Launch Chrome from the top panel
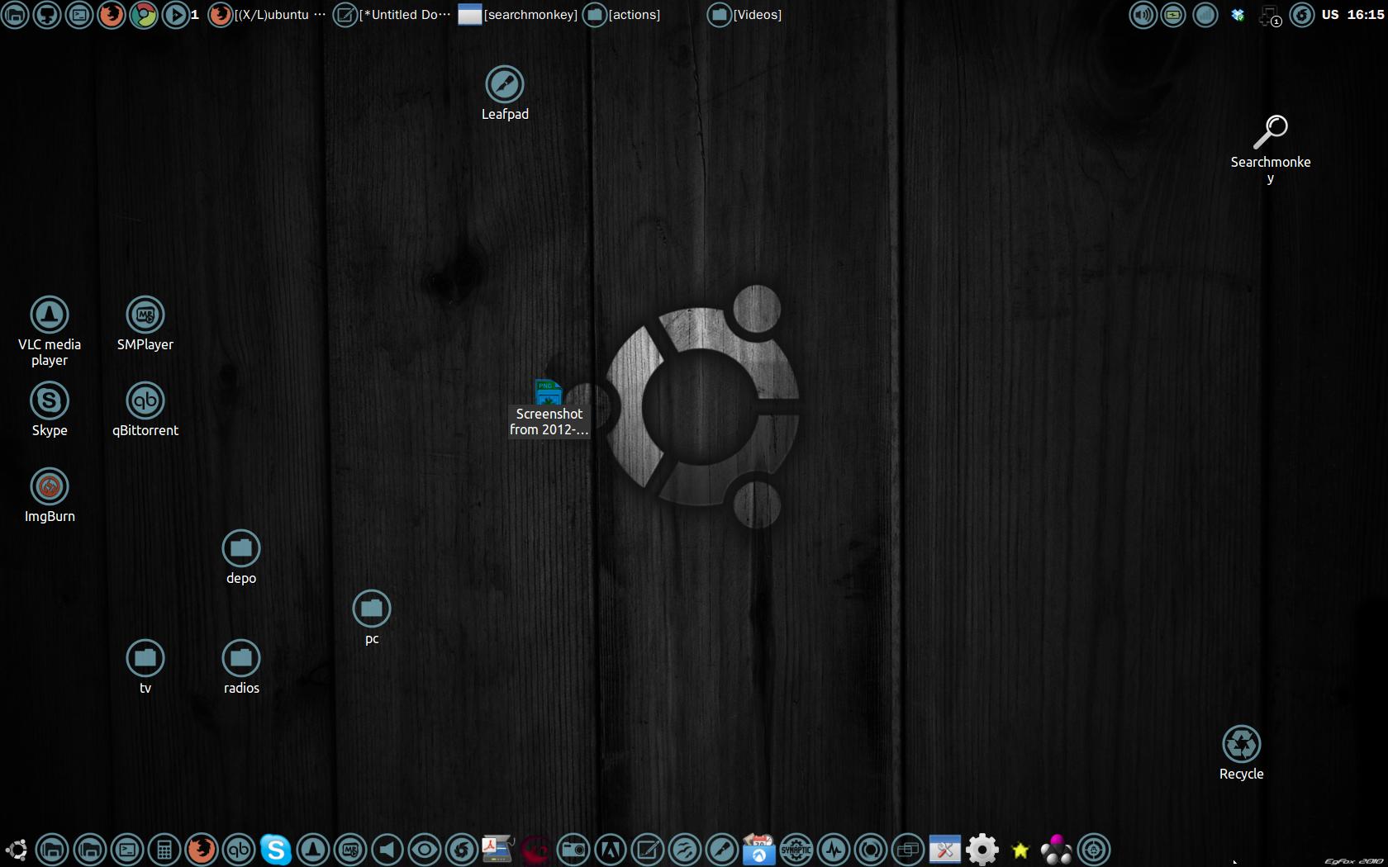 [144, 15]
